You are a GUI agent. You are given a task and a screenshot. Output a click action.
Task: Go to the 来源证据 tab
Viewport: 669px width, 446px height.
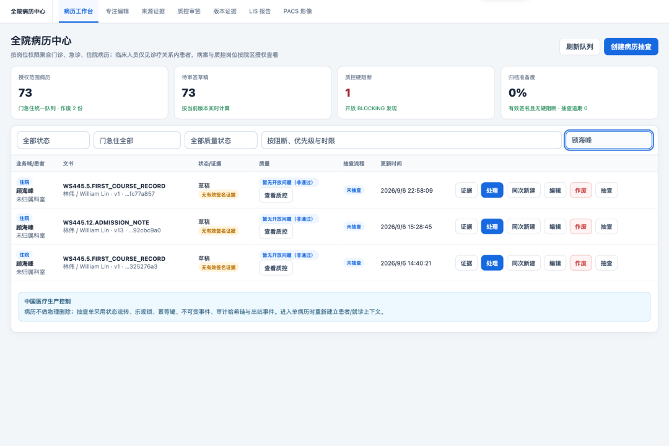(153, 12)
